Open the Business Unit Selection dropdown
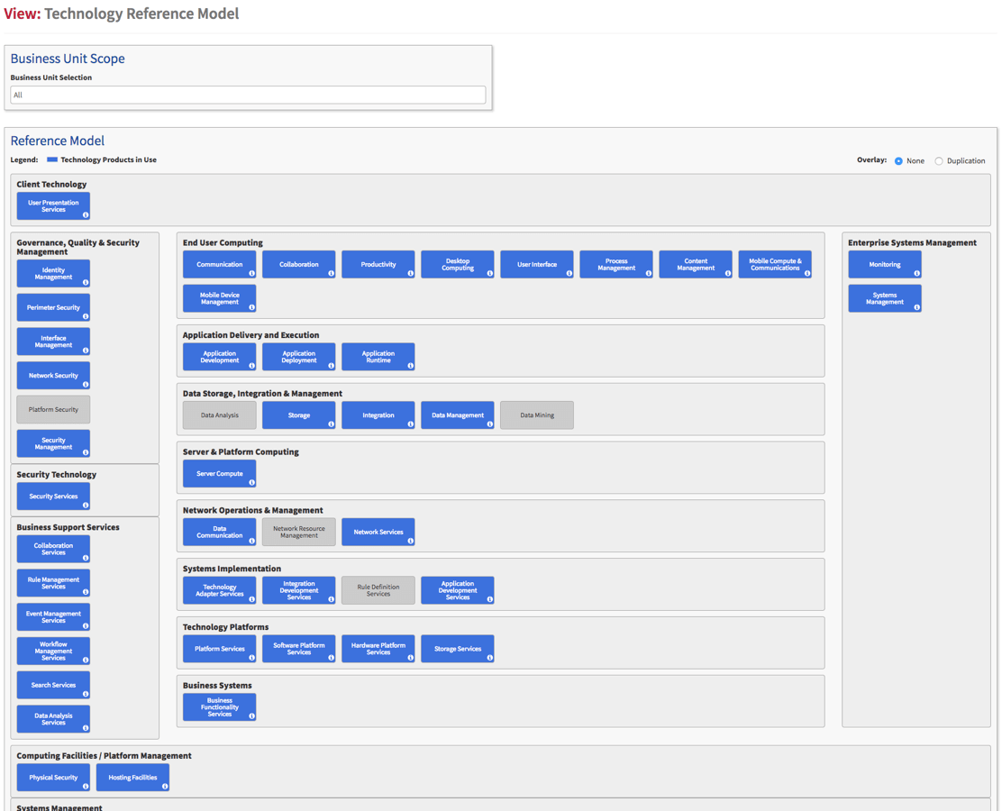Image resolution: width=1002 pixels, height=811 pixels. pyautogui.click(x=248, y=95)
